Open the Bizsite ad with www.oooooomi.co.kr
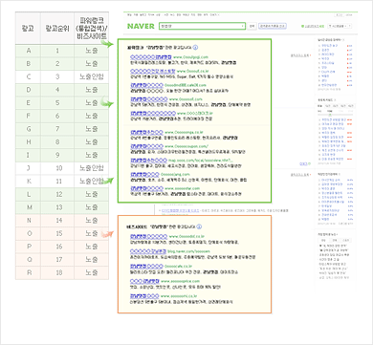 144,296
